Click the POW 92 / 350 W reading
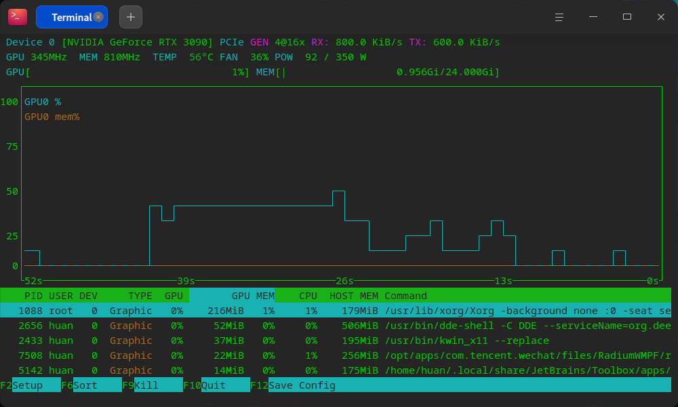678x407 pixels. tap(321, 57)
